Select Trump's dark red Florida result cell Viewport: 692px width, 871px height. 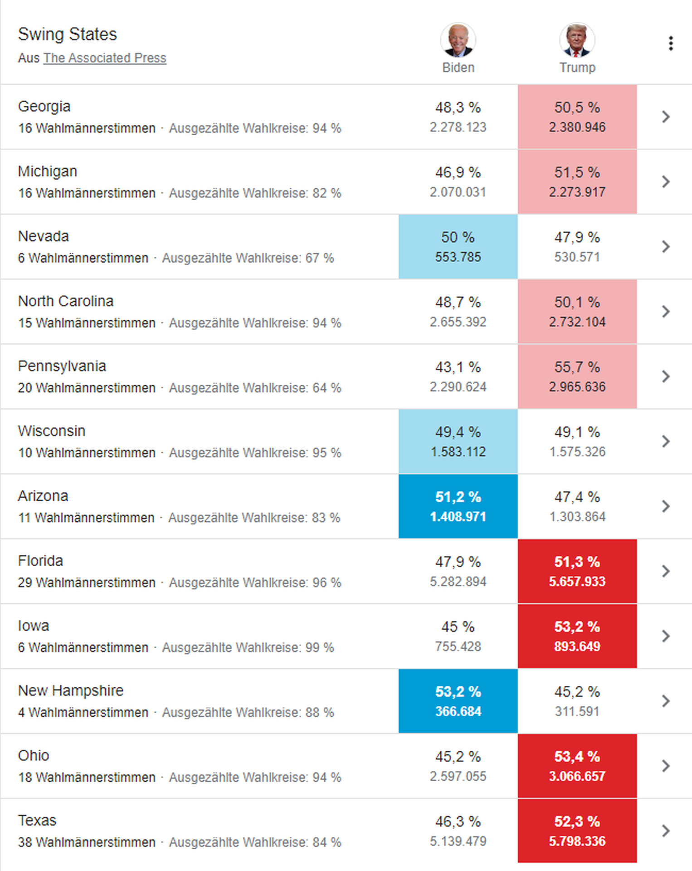click(x=577, y=571)
